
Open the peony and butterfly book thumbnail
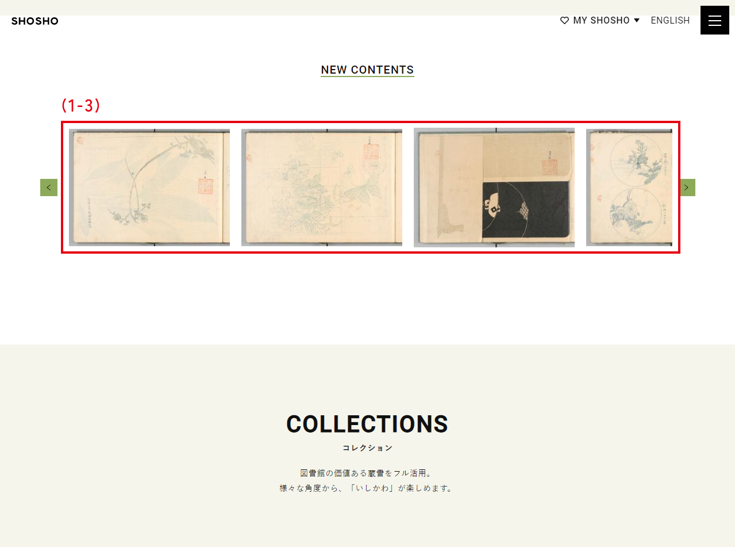[x=322, y=188]
